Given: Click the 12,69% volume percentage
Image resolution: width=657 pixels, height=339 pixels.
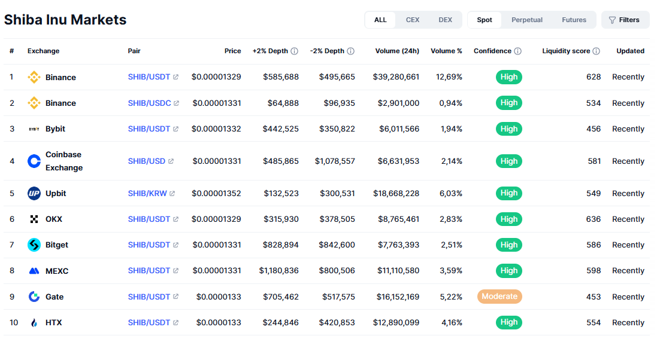Looking at the screenshot, I should click(449, 77).
